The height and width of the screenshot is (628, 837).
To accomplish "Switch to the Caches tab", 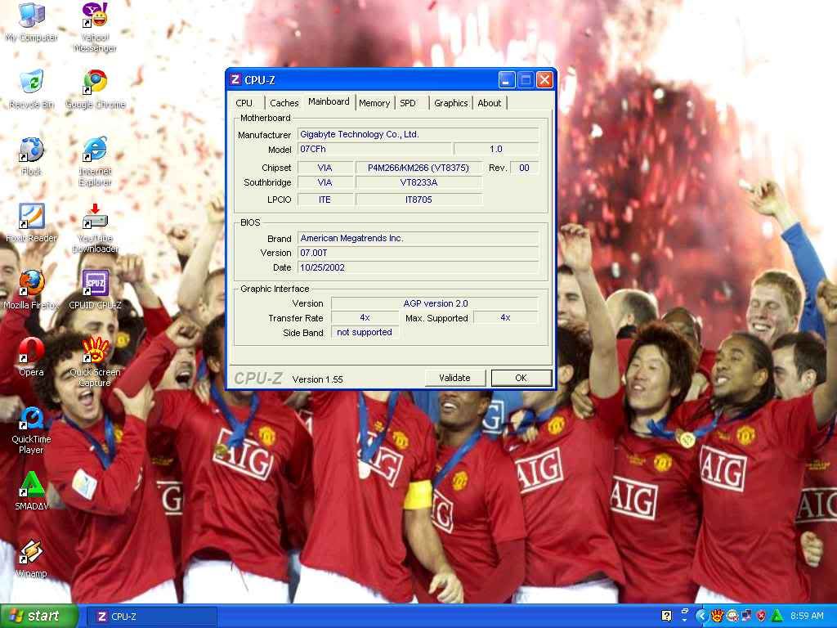I will pos(284,103).
